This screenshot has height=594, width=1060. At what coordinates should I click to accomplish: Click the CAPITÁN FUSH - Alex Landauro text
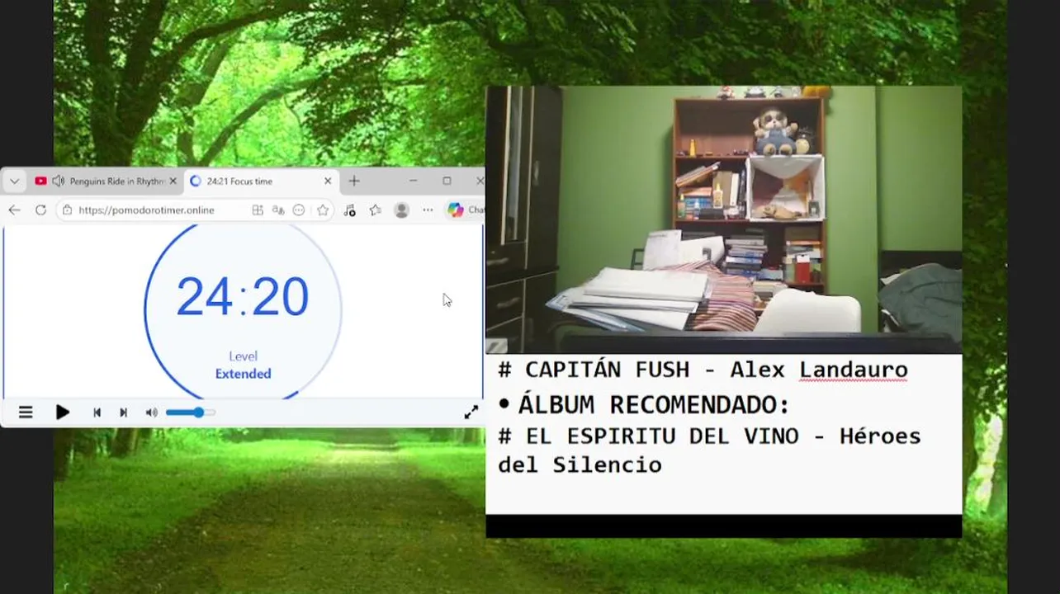pos(703,370)
